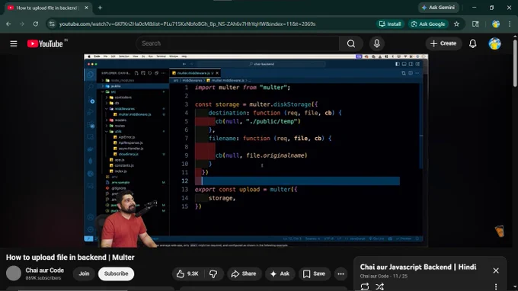This screenshot has height=291, width=518.
Task: Open the Chrome profile avatar
Action: click(x=496, y=24)
